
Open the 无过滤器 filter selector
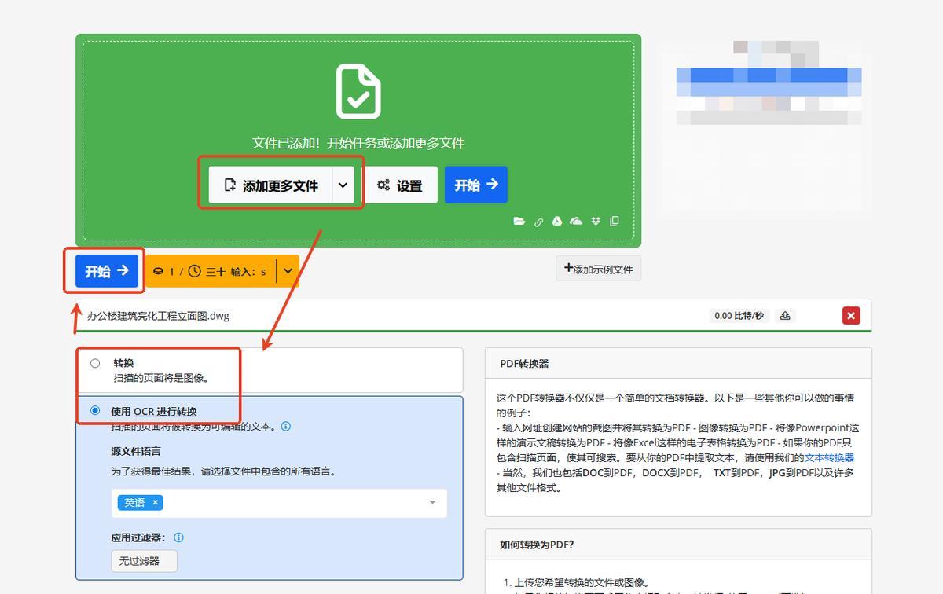pyautogui.click(x=144, y=561)
